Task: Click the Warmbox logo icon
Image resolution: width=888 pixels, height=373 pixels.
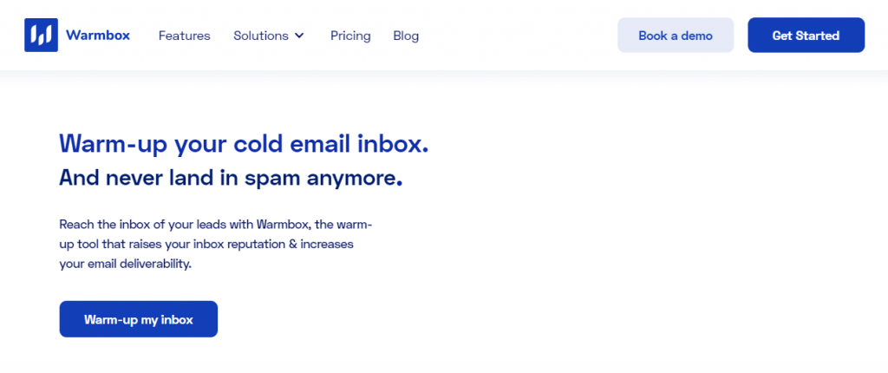Action: coord(41,36)
